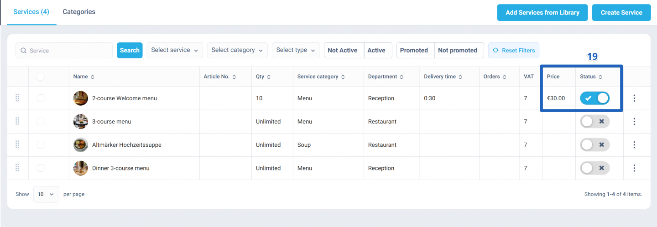Click Dinner 3-course menu name text

point(121,168)
